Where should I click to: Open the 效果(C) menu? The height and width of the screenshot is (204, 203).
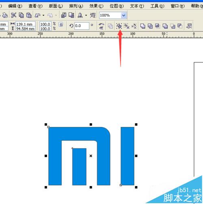(x=96, y=6)
